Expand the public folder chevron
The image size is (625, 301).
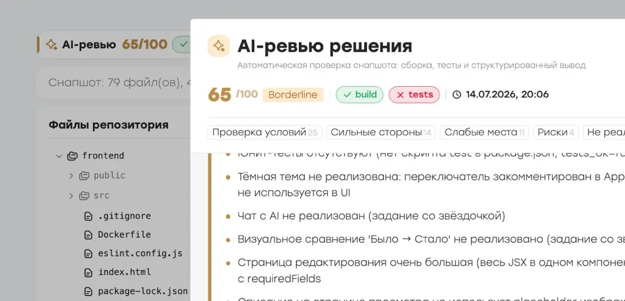click(x=71, y=176)
